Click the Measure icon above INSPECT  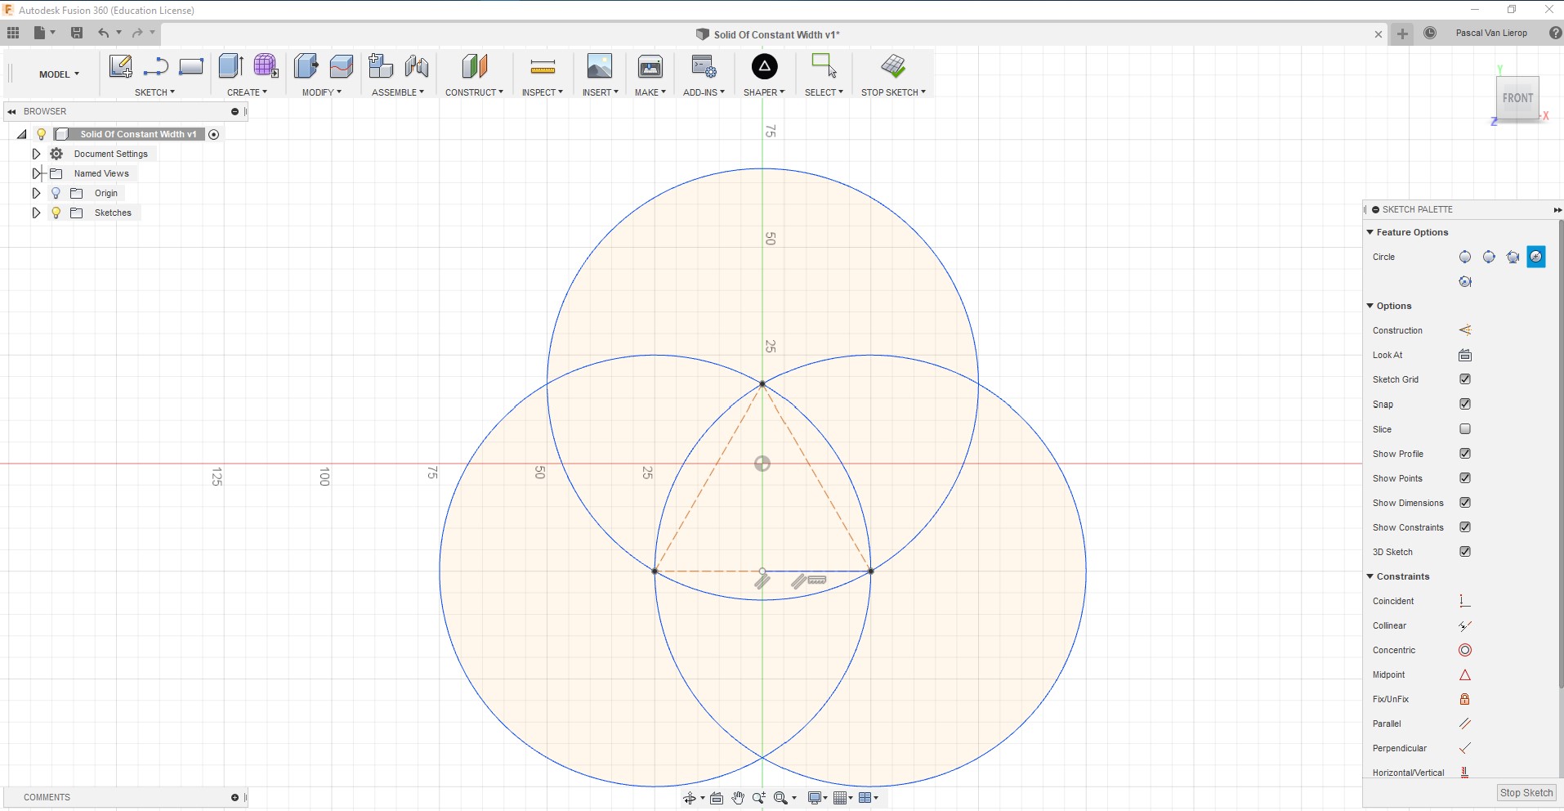coord(543,67)
